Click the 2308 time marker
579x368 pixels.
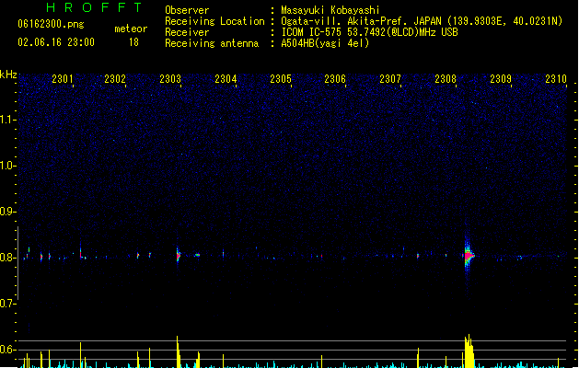click(446, 79)
